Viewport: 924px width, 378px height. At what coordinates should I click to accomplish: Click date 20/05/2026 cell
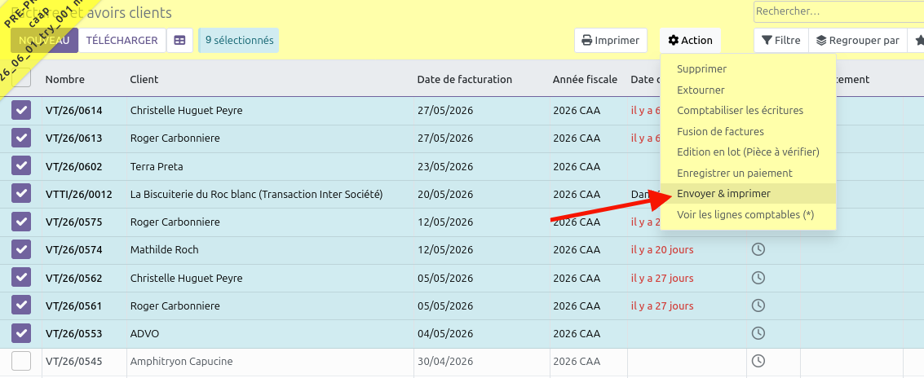tap(445, 195)
